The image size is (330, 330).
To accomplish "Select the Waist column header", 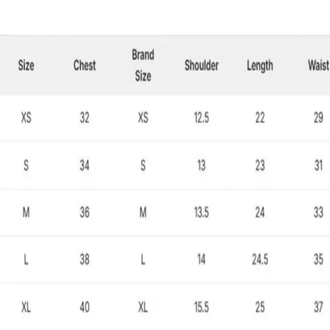I will [318, 65].
